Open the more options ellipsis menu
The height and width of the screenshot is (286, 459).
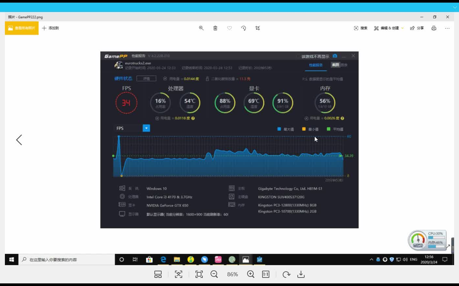tap(447, 28)
